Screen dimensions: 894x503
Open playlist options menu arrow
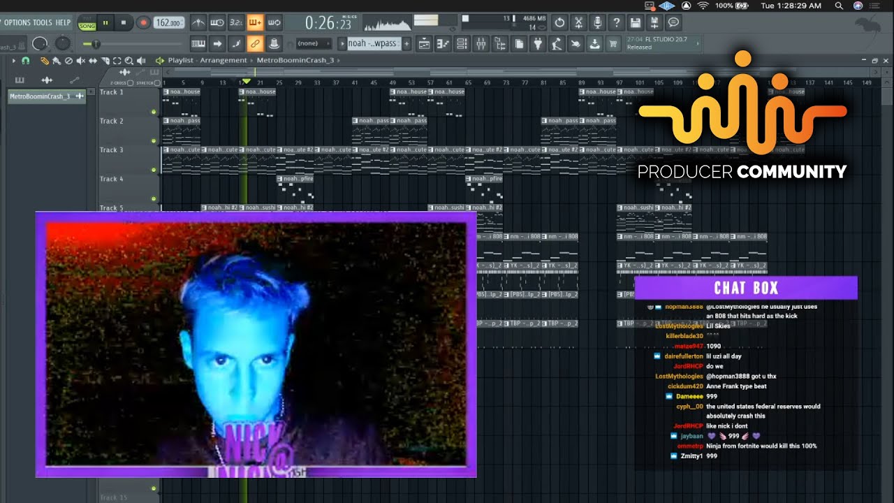pyautogui.click(x=13, y=61)
